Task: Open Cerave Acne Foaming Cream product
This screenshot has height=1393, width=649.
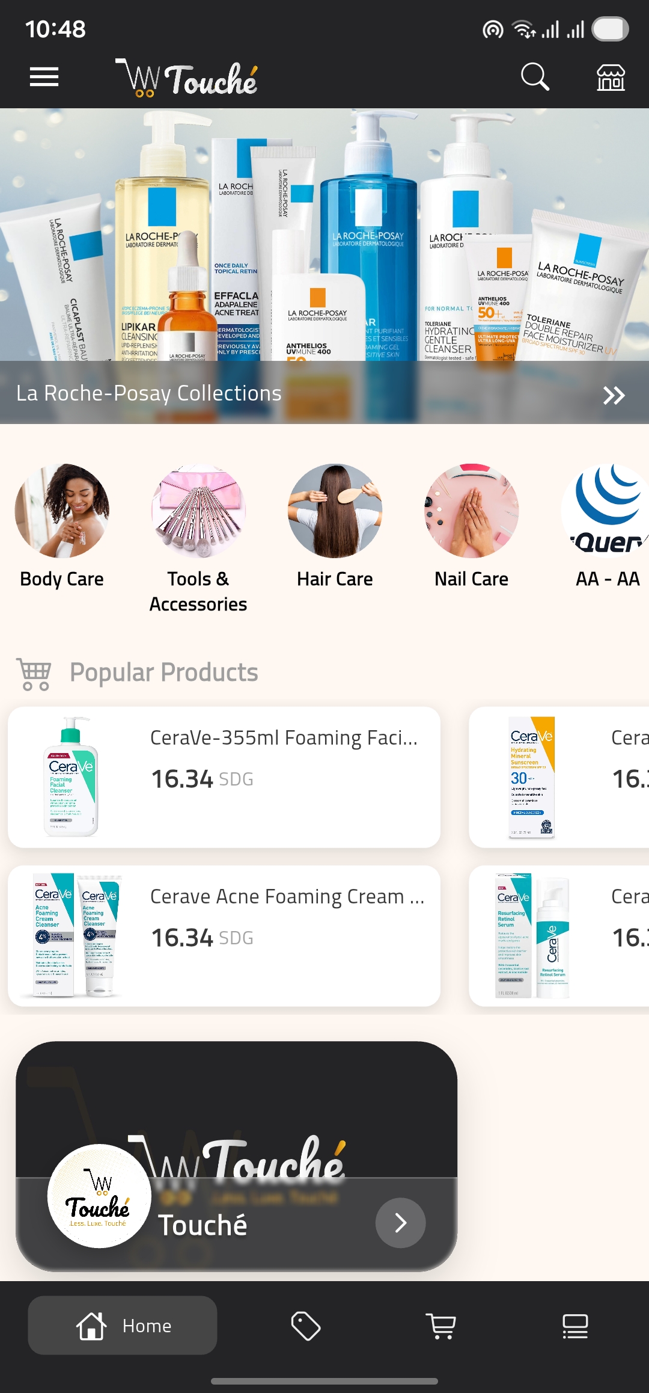Action: (224, 936)
